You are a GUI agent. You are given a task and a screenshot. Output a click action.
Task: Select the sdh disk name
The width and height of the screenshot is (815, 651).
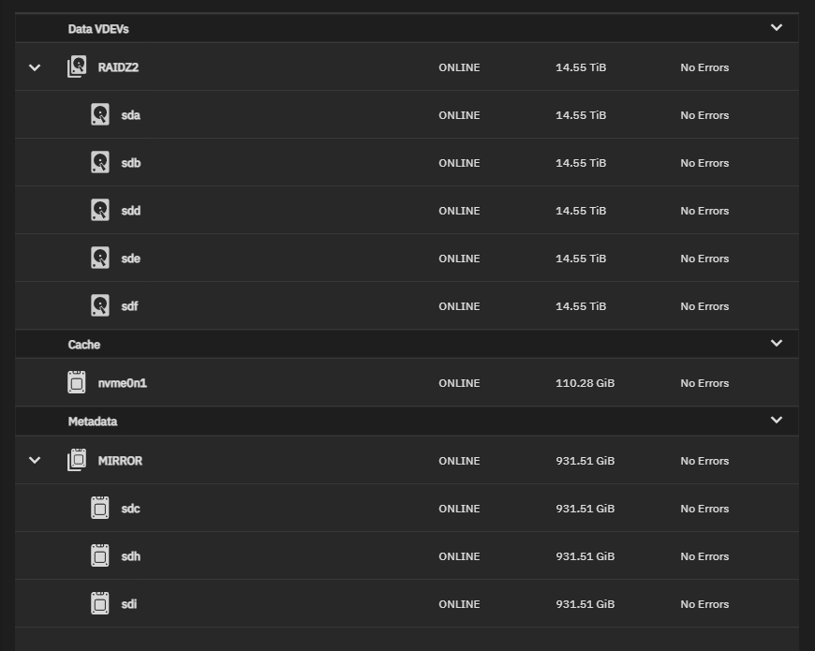(x=131, y=556)
